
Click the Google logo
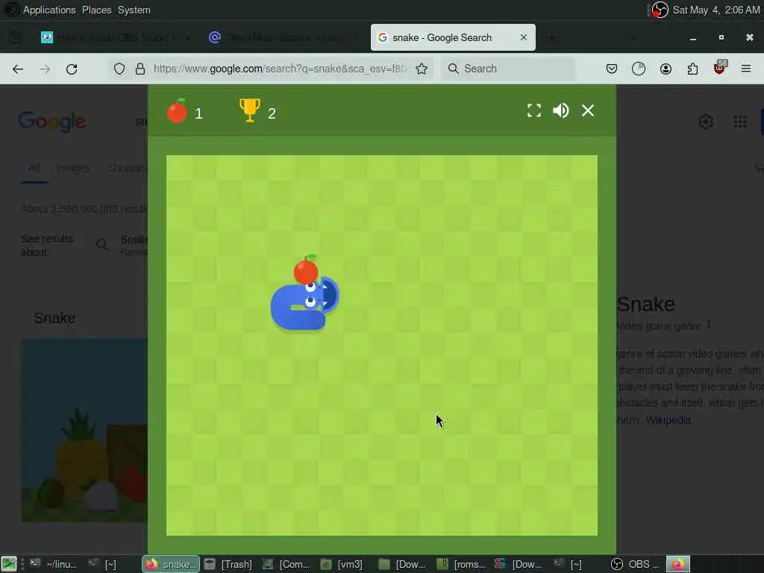(52, 122)
